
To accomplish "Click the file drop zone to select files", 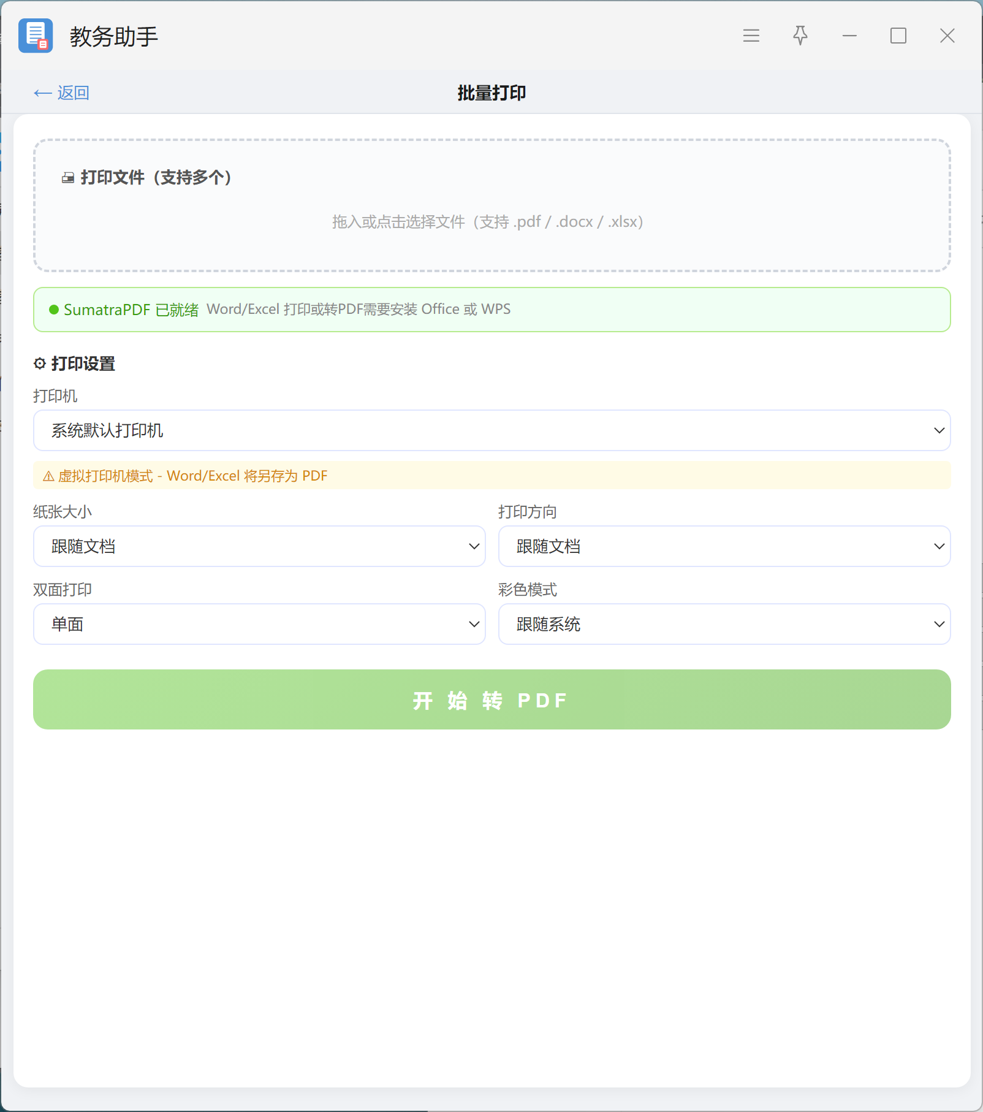I will (491, 205).
